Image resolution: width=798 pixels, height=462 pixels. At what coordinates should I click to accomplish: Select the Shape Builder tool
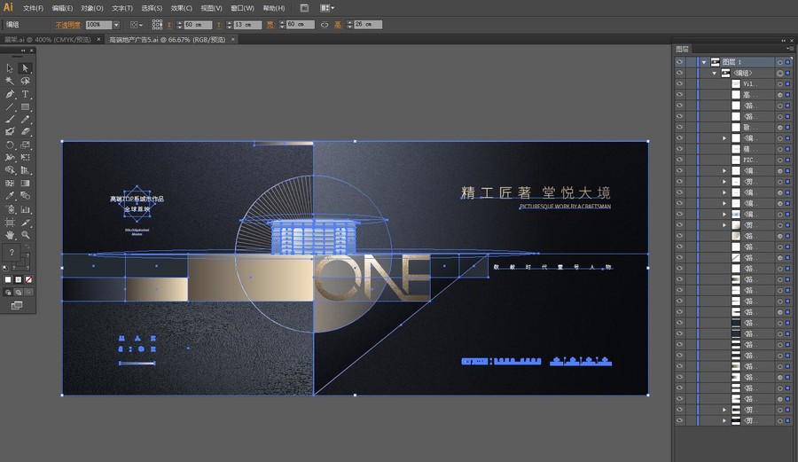[x=10, y=170]
